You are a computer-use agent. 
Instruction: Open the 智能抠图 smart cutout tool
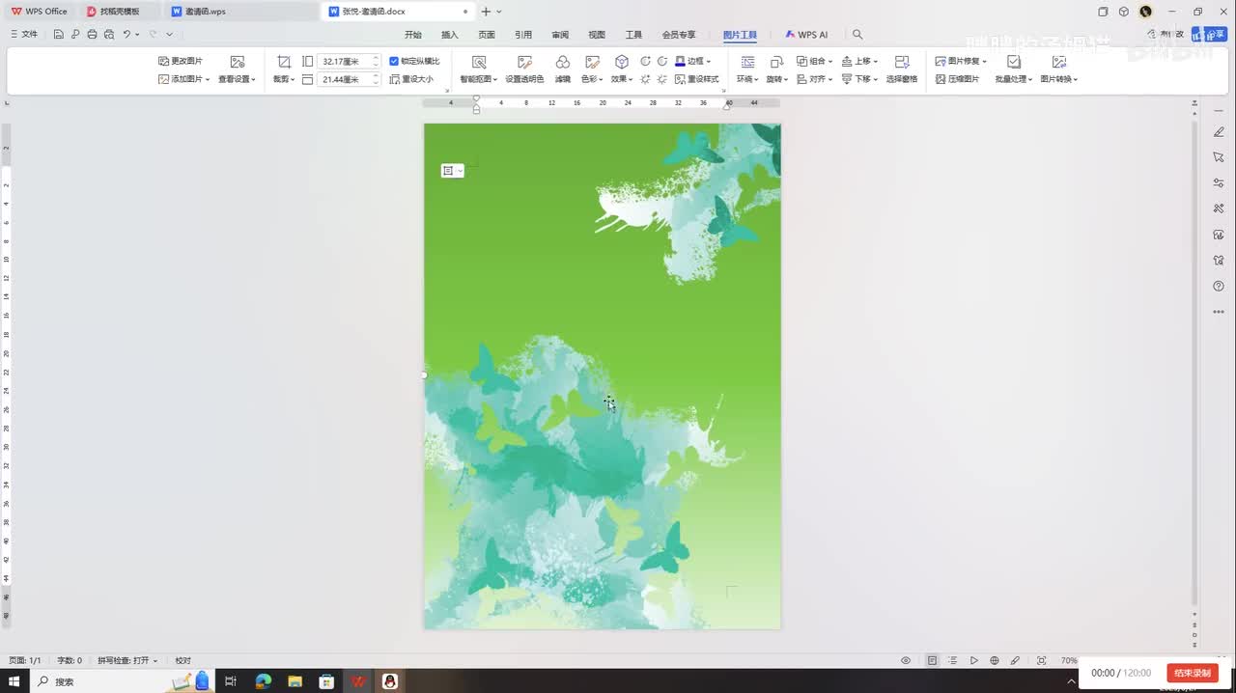coord(478,70)
